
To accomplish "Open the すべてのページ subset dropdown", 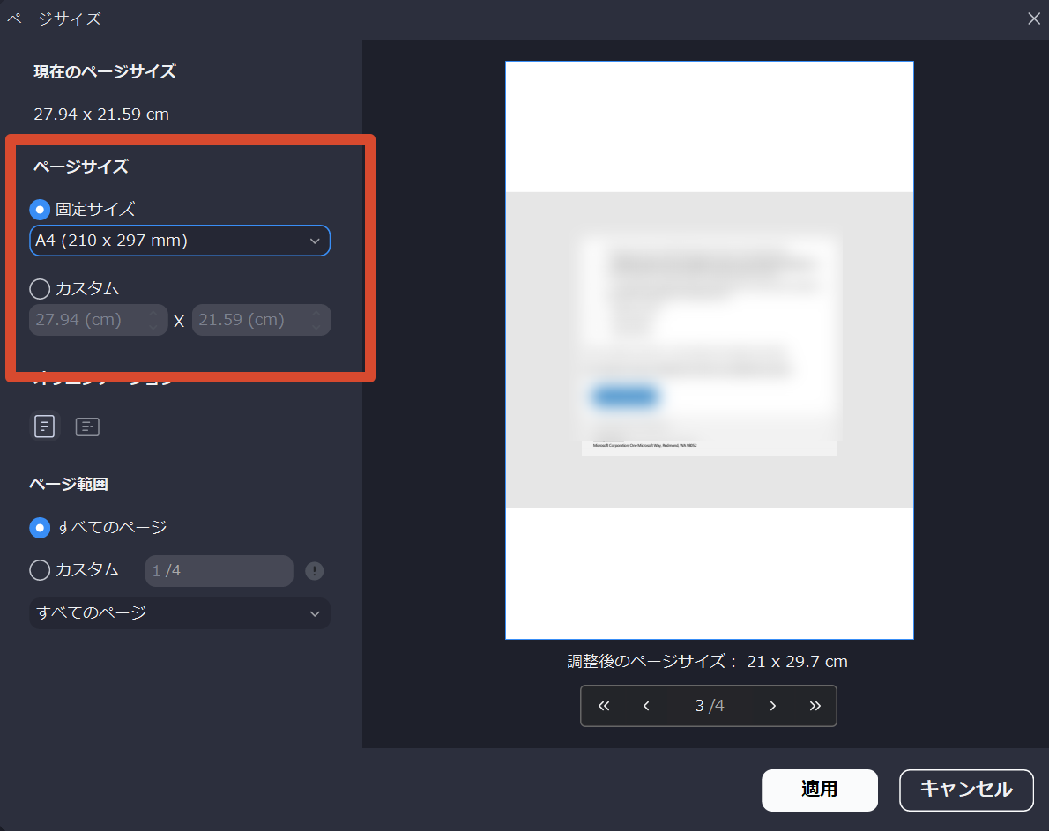I will 180,613.
